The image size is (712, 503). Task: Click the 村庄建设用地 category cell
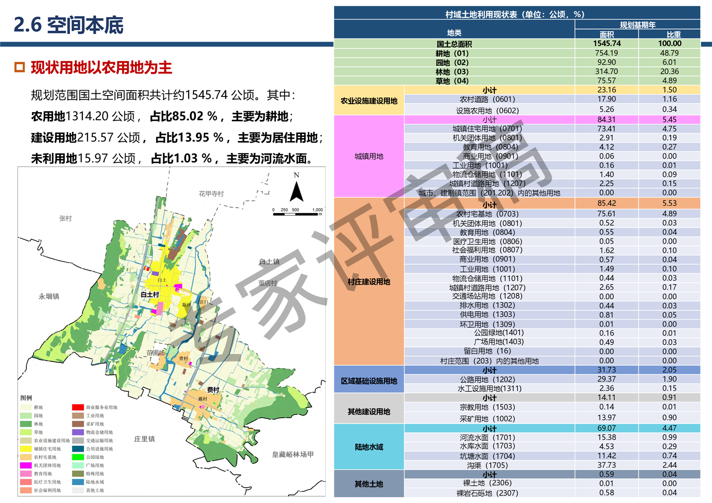point(369,282)
